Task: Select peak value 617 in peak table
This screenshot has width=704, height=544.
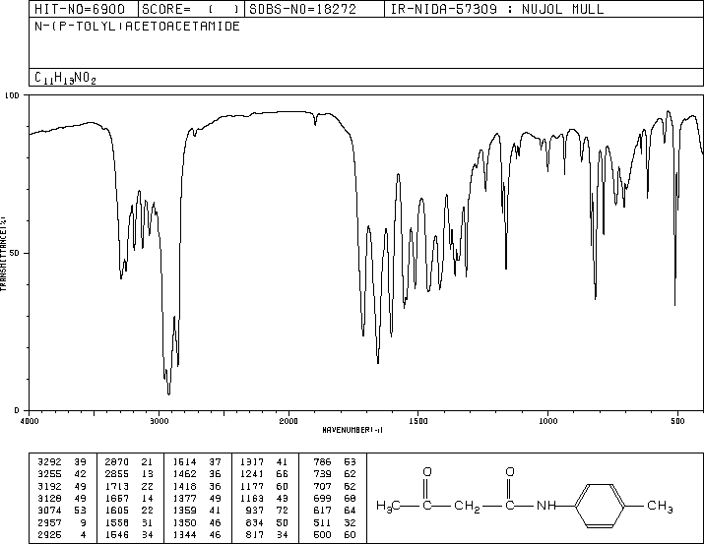Action: (x=322, y=511)
